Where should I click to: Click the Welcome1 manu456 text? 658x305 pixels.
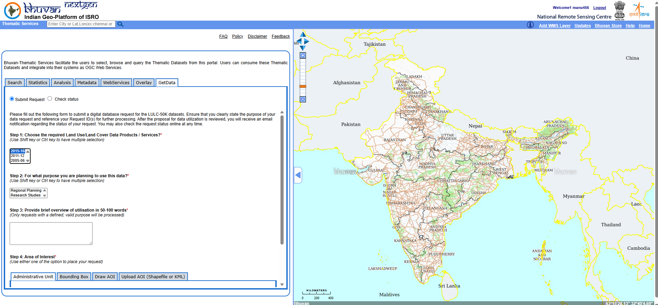pyautogui.click(x=571, y=8)
